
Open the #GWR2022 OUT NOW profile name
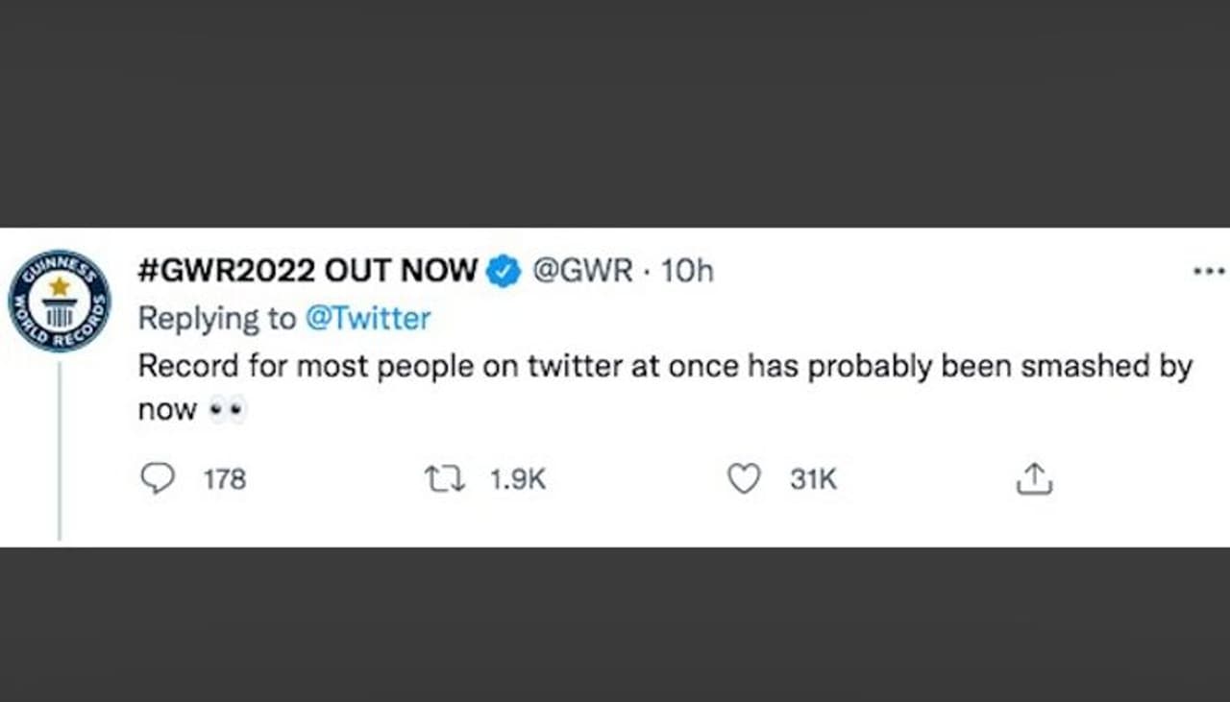click(x=307, y=272)
